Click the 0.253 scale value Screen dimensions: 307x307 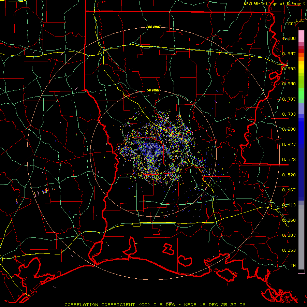click(289, 250)
